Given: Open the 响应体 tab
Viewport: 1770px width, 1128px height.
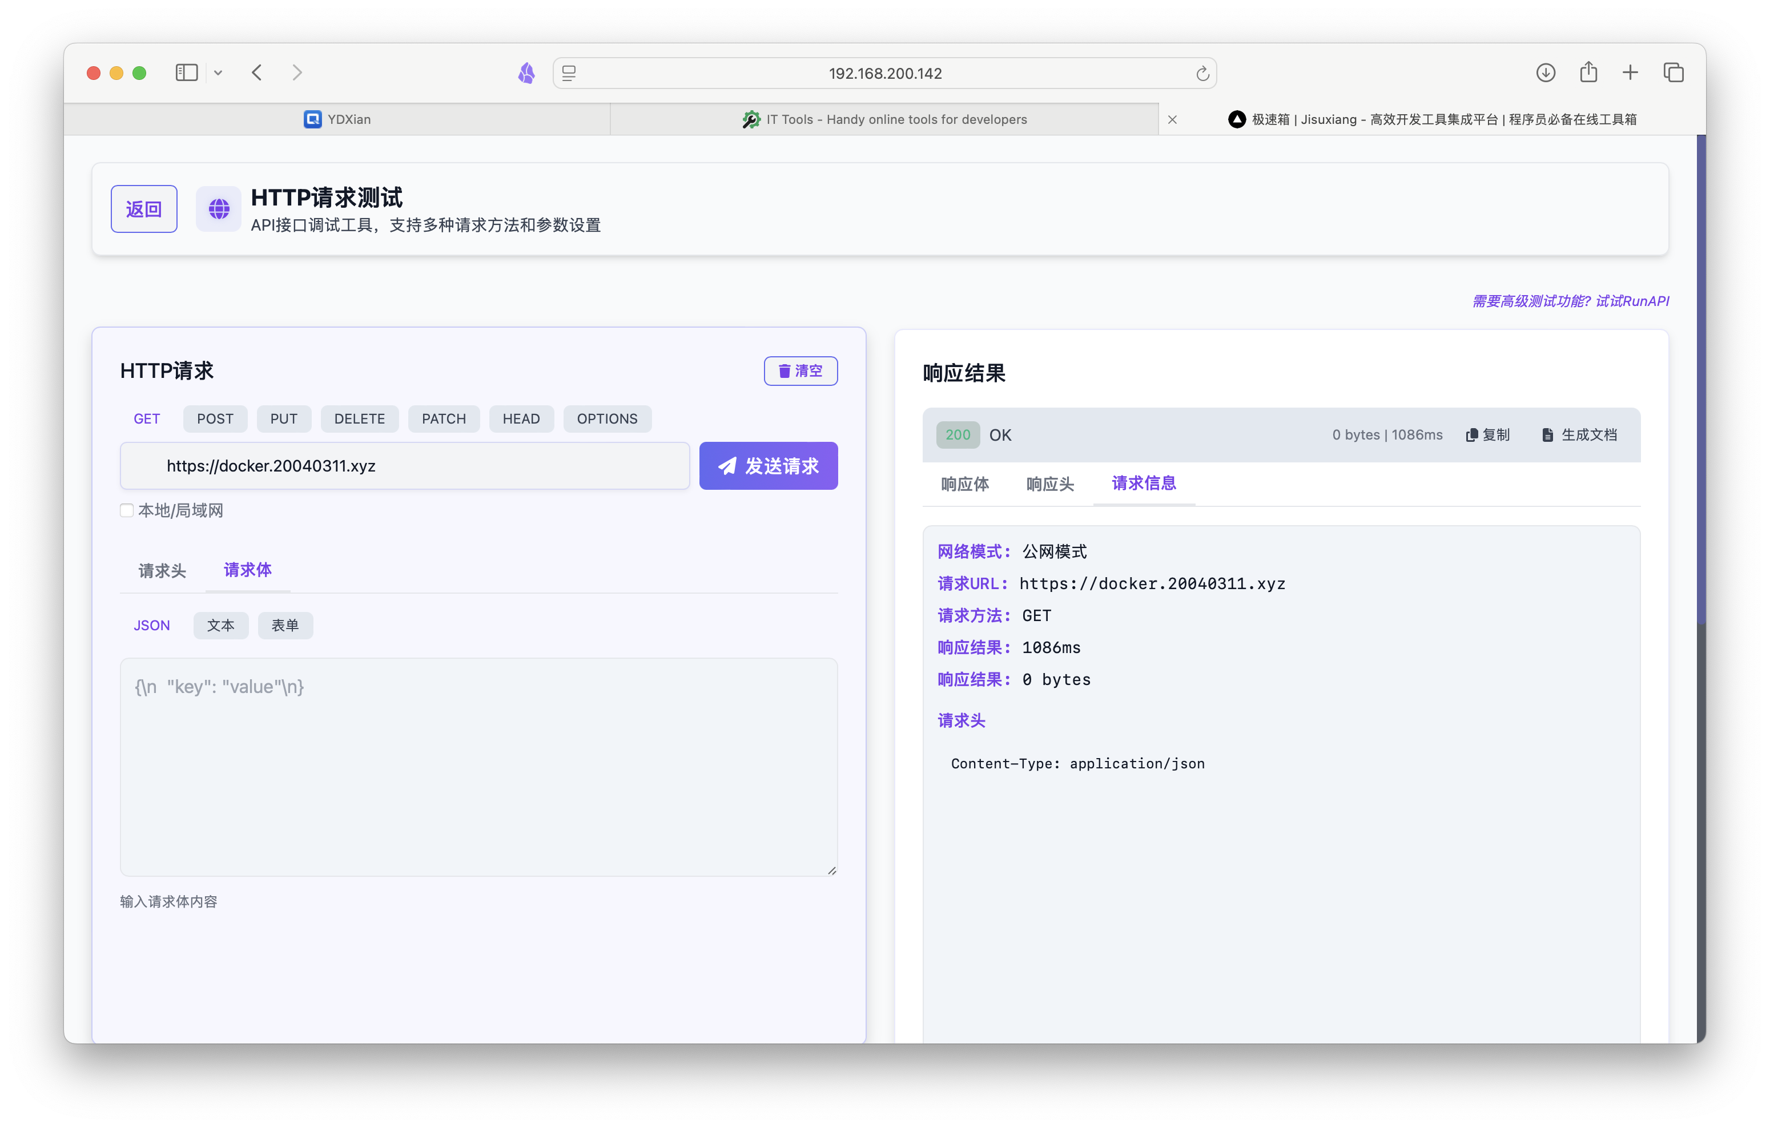Looking at the screenshot, I should [964, 484].
